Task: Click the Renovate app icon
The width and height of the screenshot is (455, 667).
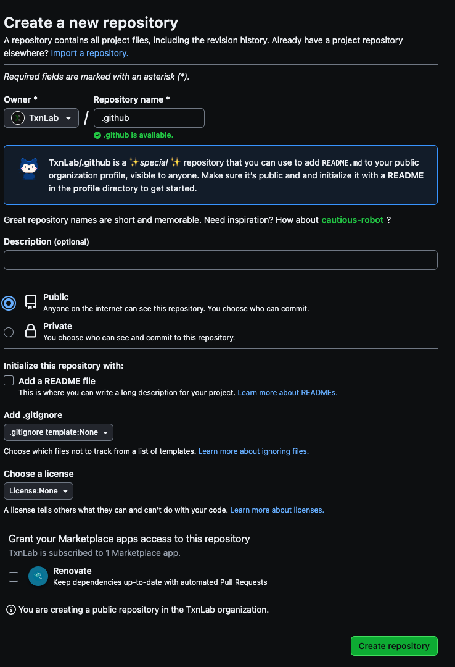Action: coord(38,576)
